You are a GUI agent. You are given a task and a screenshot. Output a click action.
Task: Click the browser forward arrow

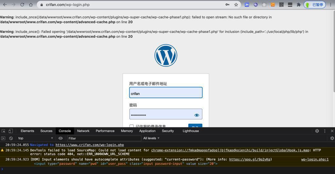tap(13, 5)
